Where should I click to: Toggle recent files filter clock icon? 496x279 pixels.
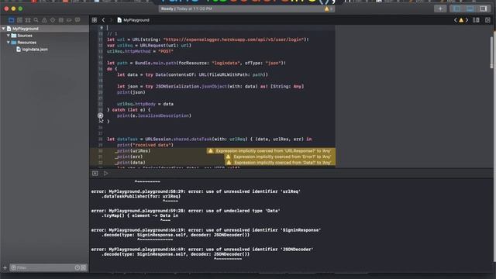[77, 267]
